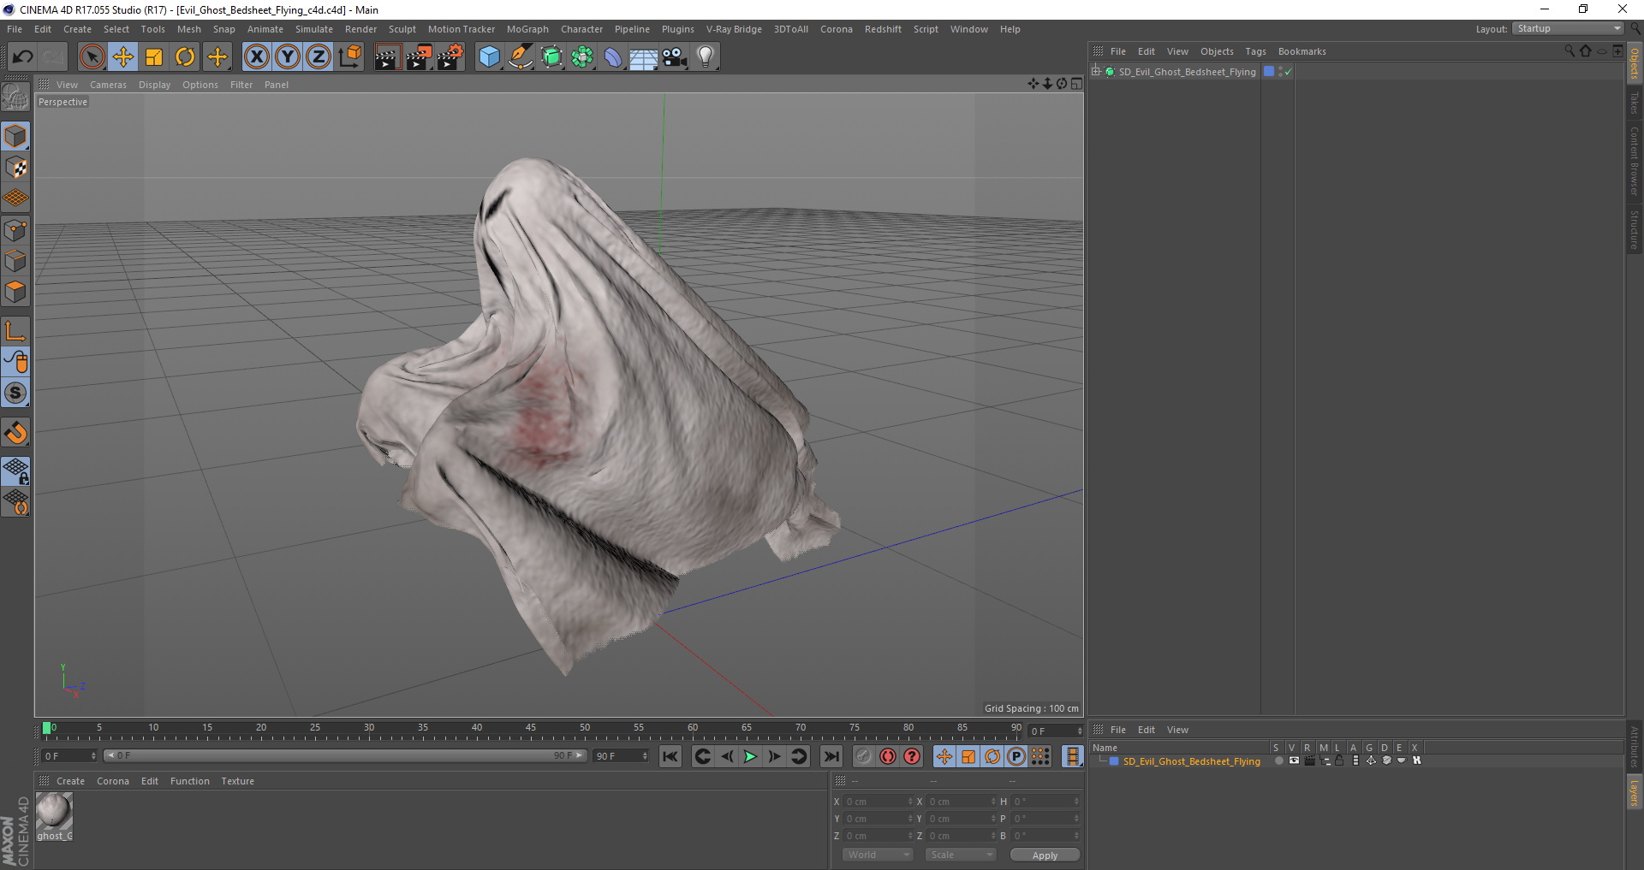The image size is (1644, 870).
Task: Select the ghost material thumbnail
Action: (x=54, y=811)
